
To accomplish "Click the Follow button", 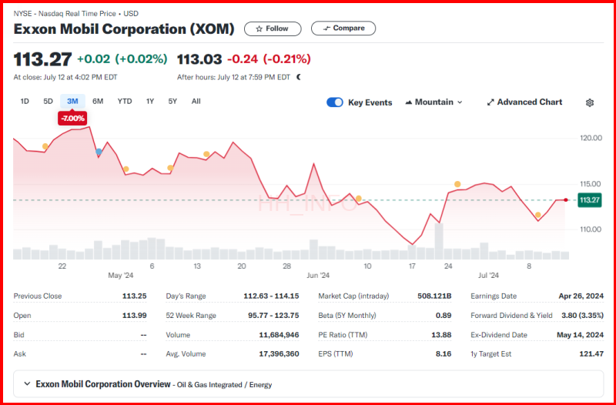I will click(x=273, y=28).
